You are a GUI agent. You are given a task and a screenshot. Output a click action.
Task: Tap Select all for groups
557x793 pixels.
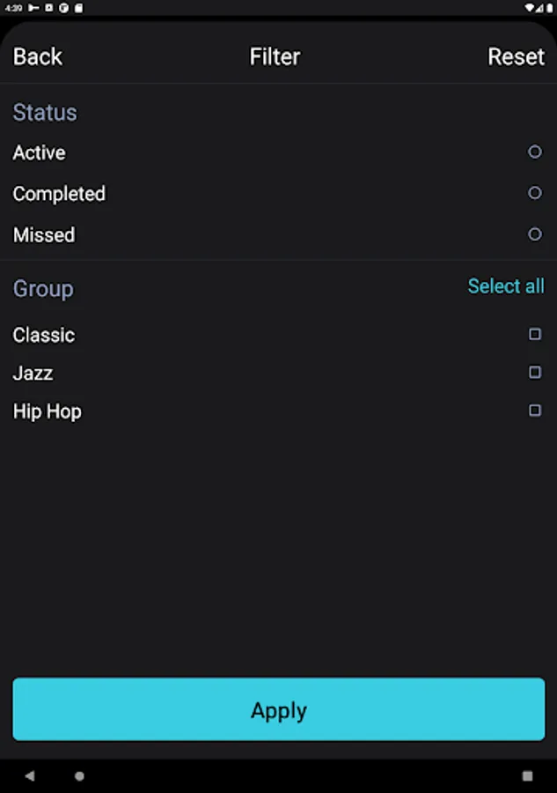tap(506, 286)
